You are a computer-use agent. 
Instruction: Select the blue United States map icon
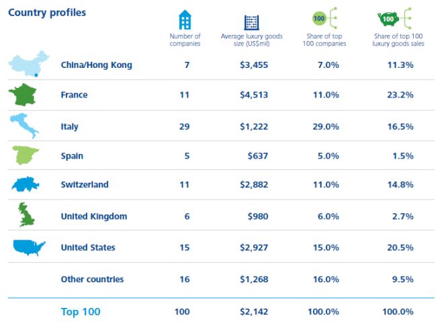29,247
